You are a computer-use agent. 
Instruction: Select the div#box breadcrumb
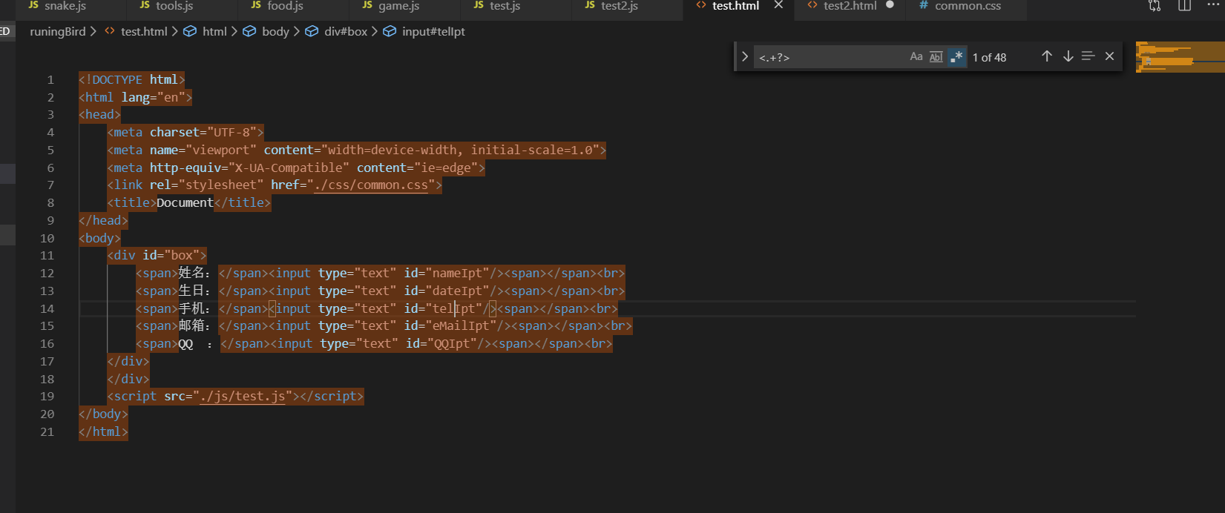coord(346,31)
